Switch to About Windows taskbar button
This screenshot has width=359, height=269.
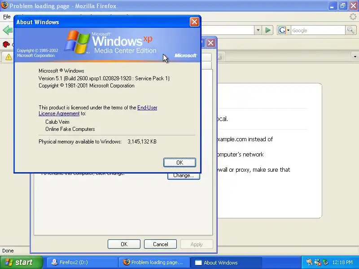click(226, 262)
